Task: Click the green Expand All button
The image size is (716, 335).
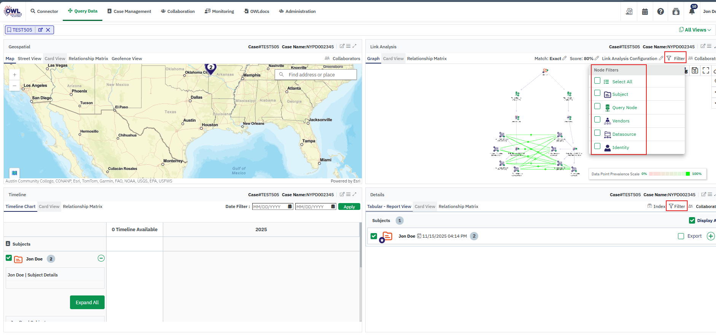Action: point(87,302)
